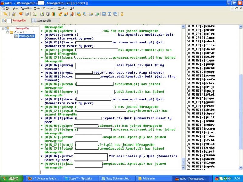The image size is (243, 182).
Task: Open the DCC Options toolbar icon
Action: [x=72, y=14]
